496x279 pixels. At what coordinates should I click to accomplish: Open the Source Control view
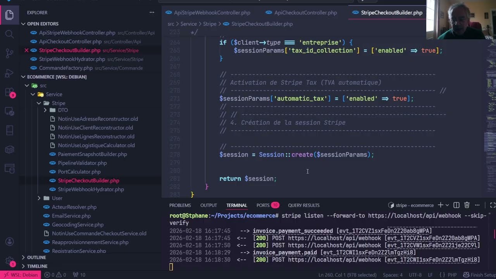pos(9,53)
